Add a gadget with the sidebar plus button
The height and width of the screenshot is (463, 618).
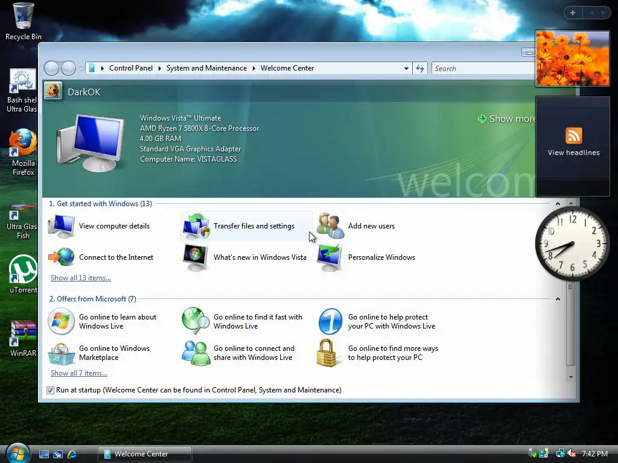tap(573, 13)
